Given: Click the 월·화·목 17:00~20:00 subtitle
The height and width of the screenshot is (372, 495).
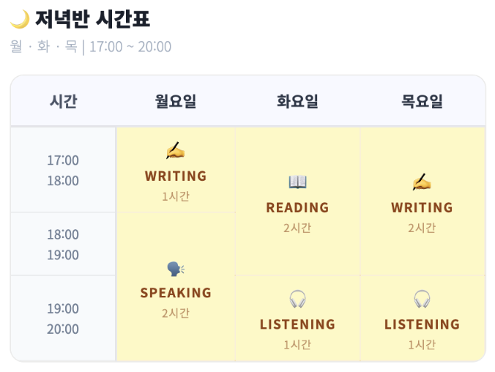Looking at the screenshot, I should click(91, 47).
